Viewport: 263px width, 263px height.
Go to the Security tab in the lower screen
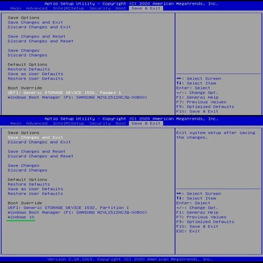point(100,124)
